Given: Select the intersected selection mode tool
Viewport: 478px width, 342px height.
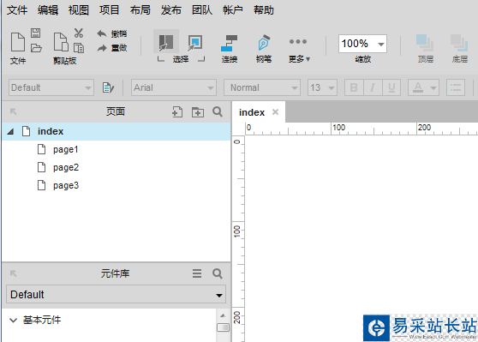Looking at the screenshot, I should click(x=166, y=42).
